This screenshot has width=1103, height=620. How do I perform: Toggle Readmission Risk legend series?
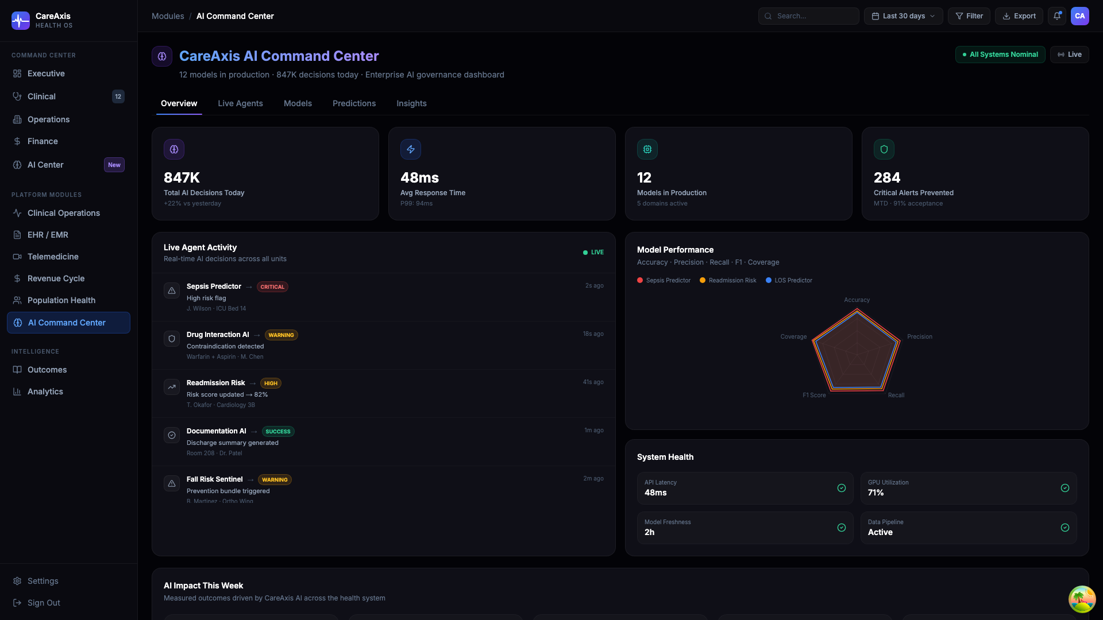728,280
